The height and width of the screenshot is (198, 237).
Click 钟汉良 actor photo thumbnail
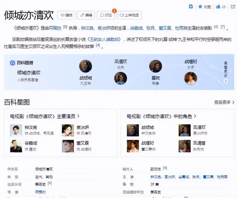point(16,130)
